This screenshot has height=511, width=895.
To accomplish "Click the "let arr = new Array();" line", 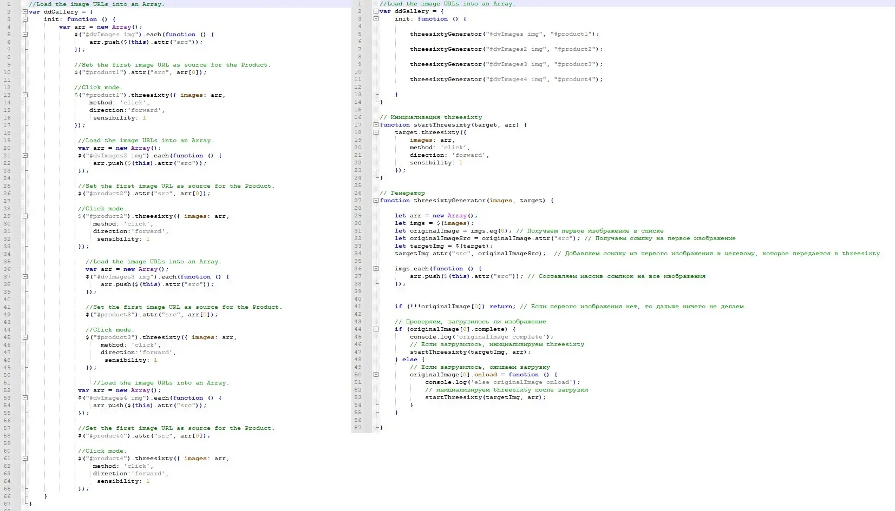I will [x=436, y=216].
